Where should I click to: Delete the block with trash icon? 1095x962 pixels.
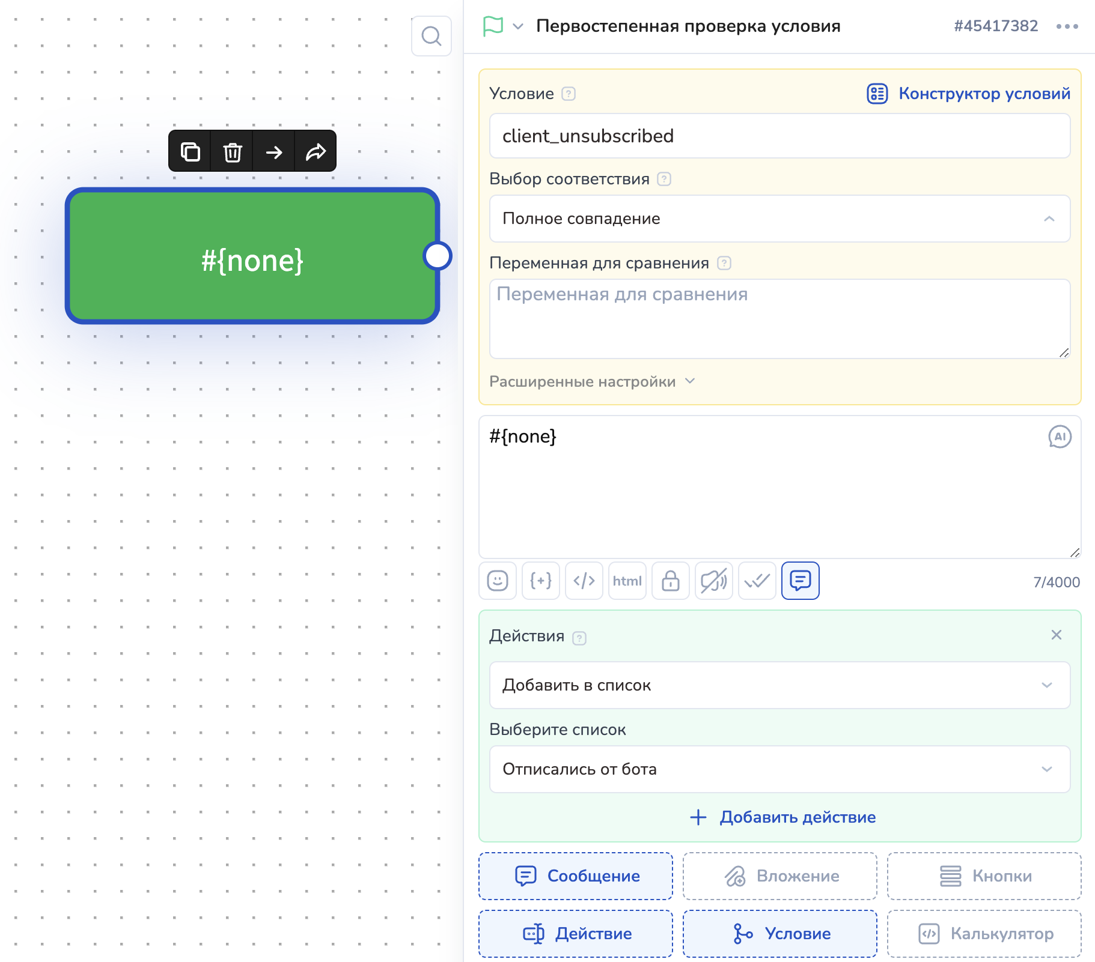232,151
